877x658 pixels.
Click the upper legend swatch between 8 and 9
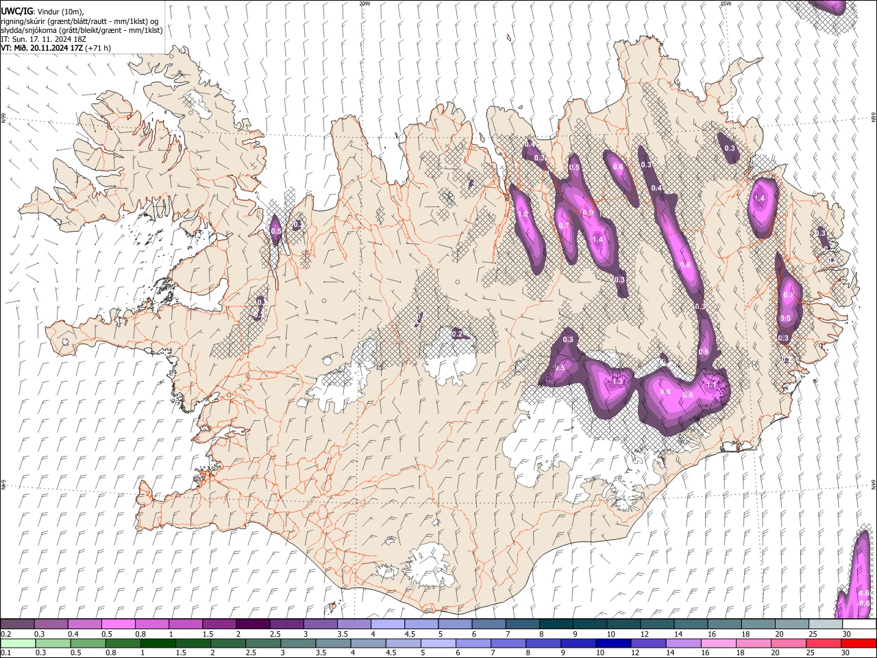click(x=556, y=624)
